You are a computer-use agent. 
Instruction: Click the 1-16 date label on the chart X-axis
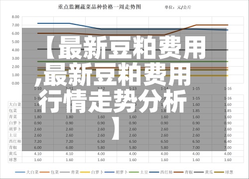click(x=228, y=89)
